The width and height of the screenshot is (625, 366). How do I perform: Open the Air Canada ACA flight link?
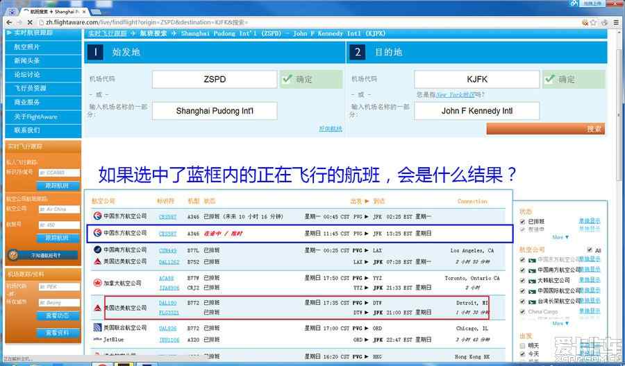point(167,278)
